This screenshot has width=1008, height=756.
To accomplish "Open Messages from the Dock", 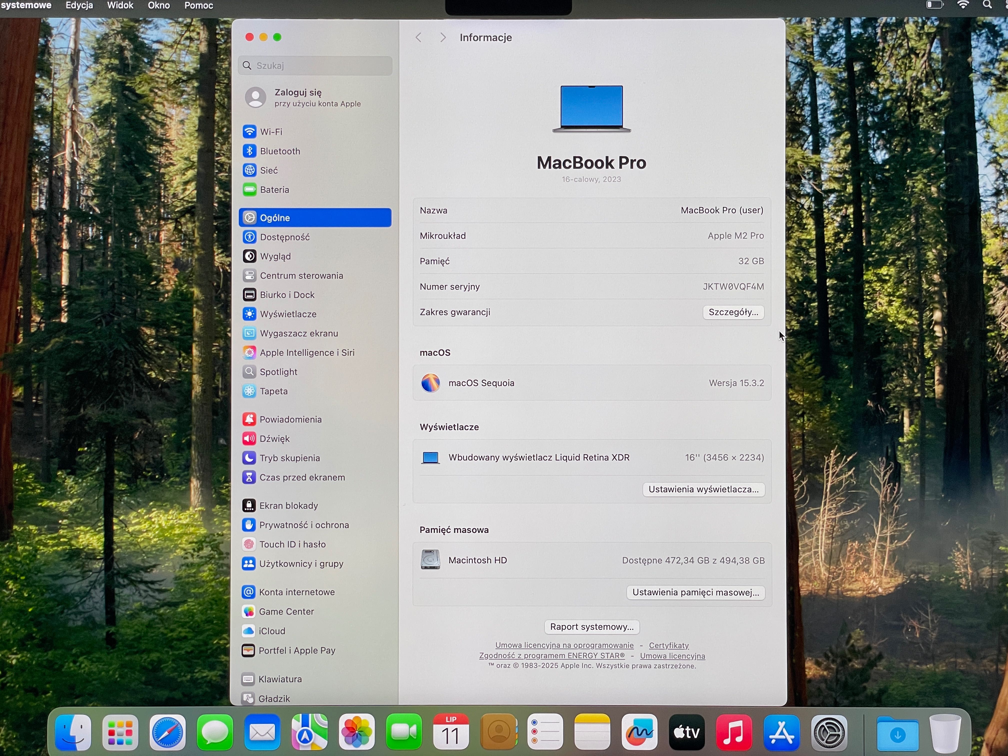I will 215,732.
